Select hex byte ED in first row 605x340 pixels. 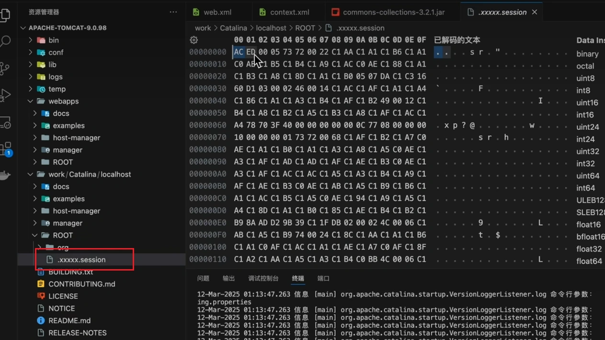(251, 52)
